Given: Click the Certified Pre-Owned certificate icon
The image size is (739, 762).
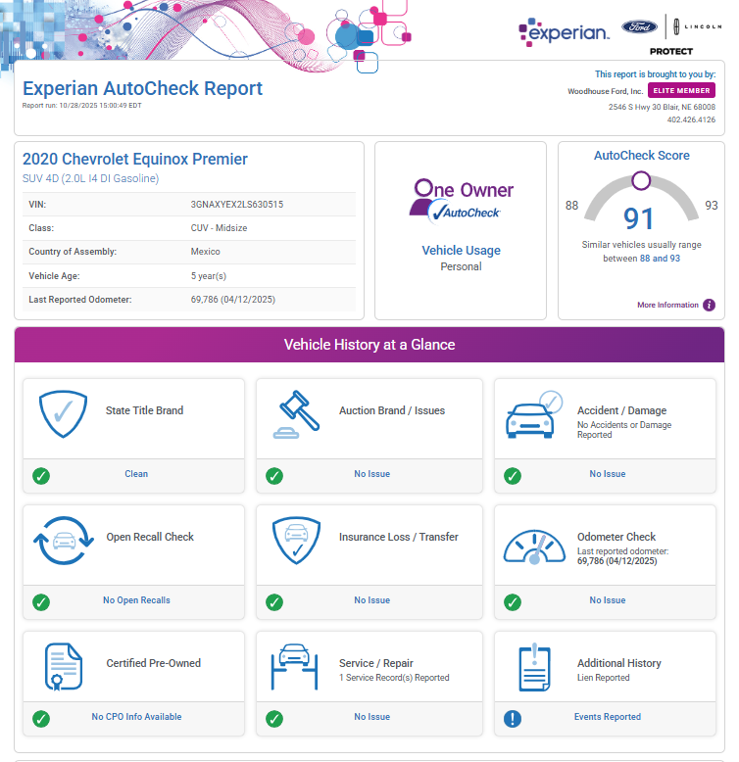Looking at the screenshot, I should click(x=64, y=668).
